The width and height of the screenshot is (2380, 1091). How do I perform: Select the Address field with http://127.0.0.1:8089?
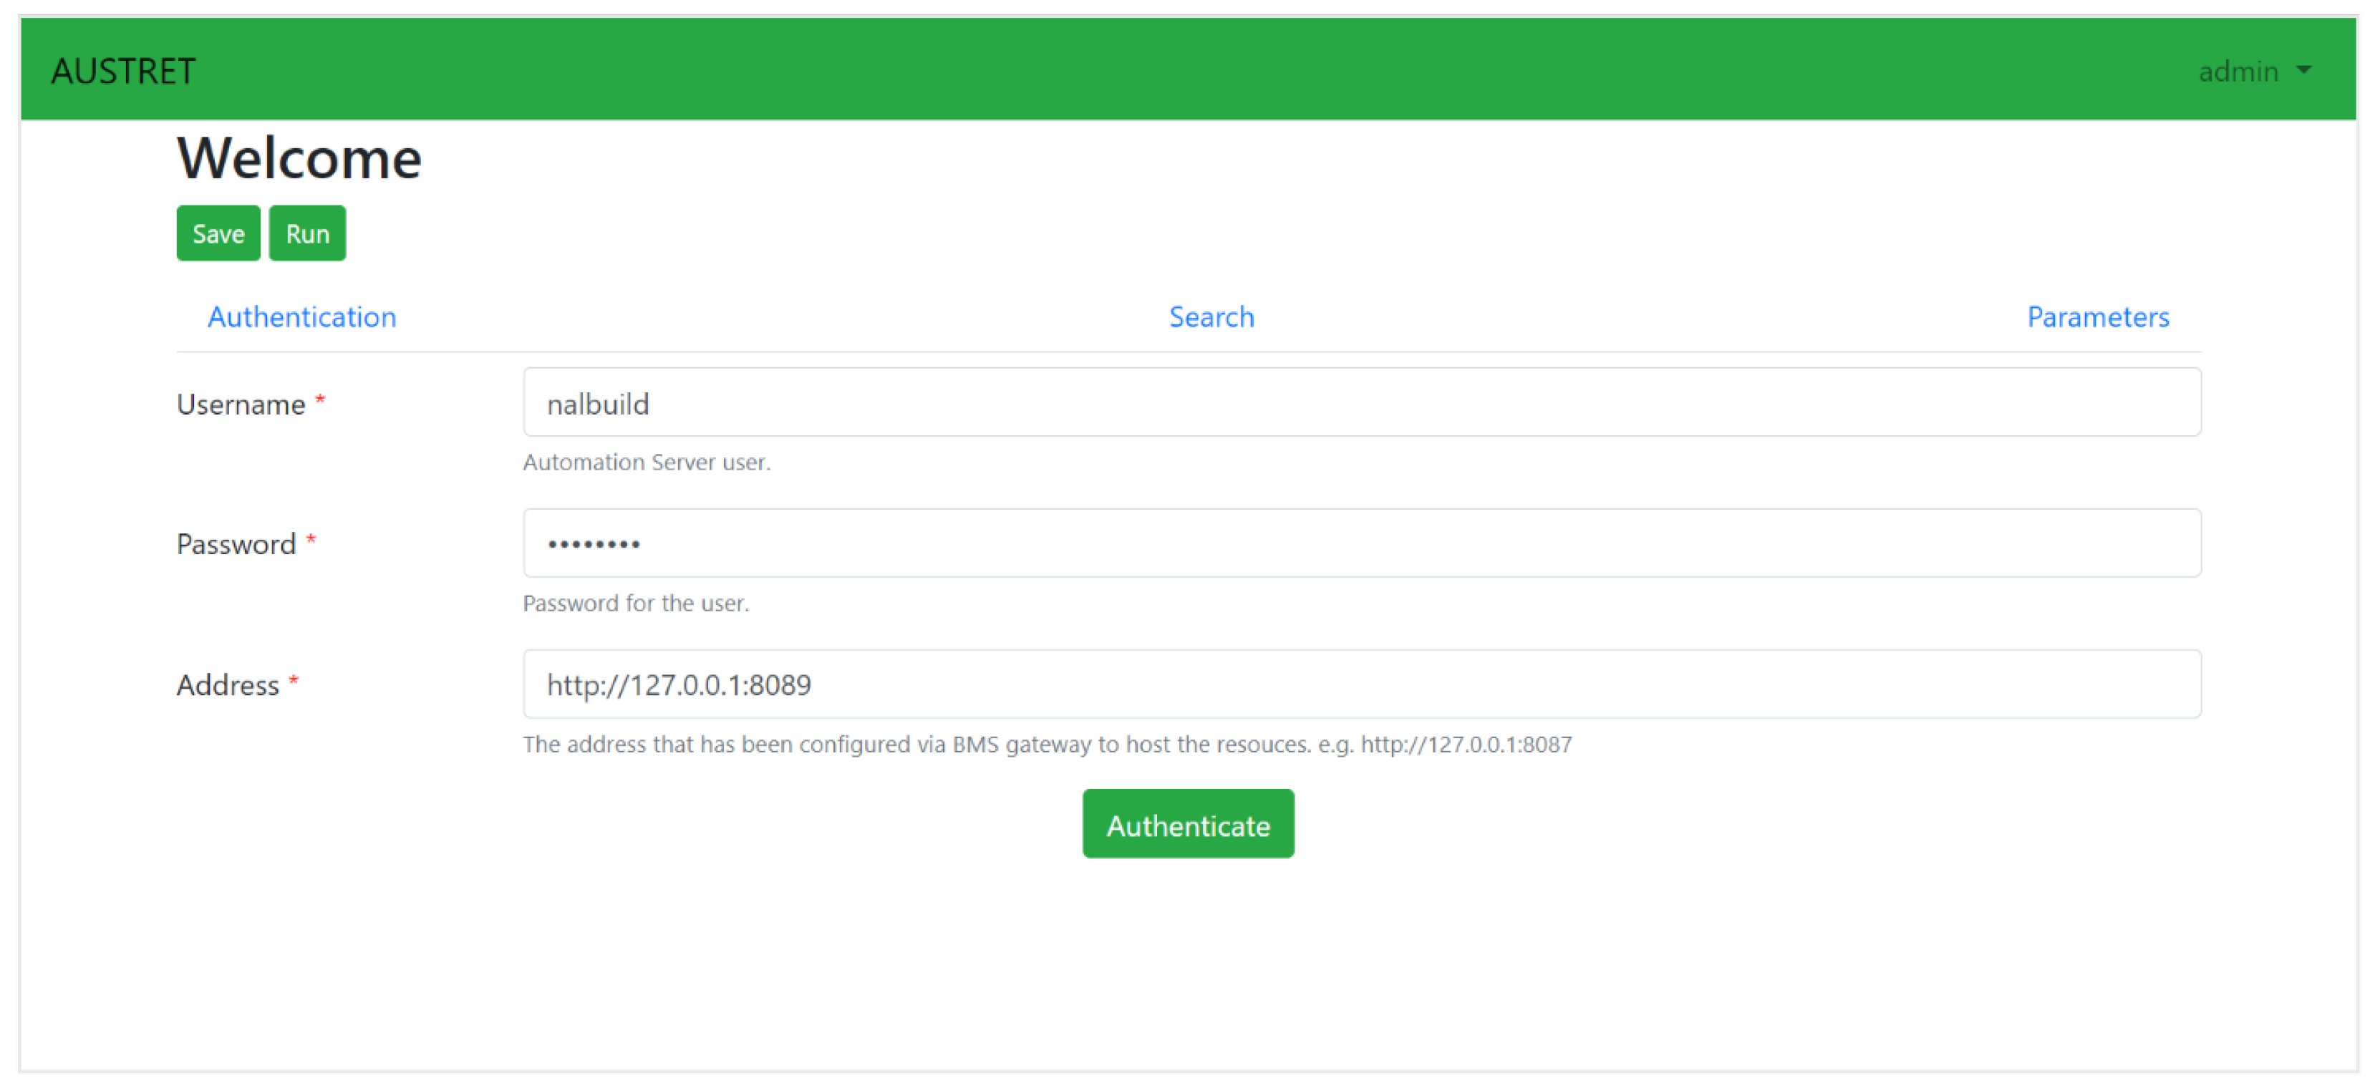click(x=1361, y=684)
